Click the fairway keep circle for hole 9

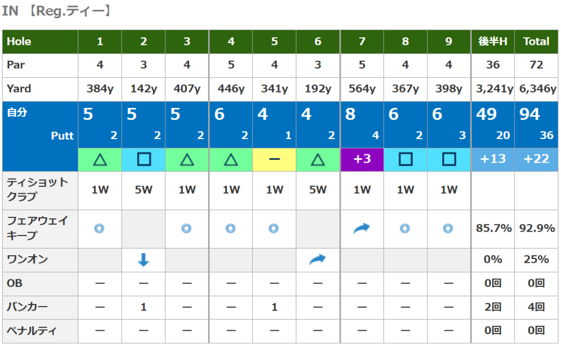(448, 229)
